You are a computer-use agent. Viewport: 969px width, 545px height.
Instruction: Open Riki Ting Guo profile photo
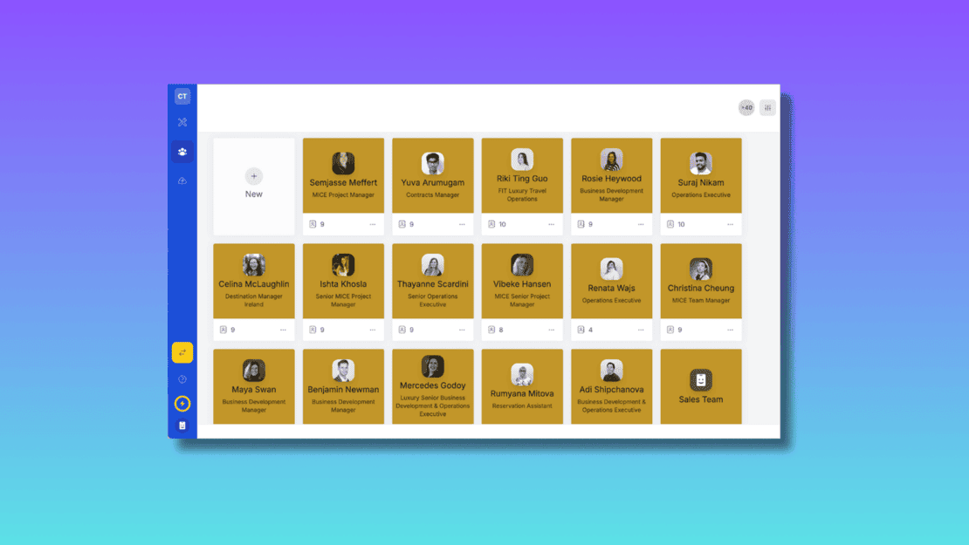[x=522, y=160]
